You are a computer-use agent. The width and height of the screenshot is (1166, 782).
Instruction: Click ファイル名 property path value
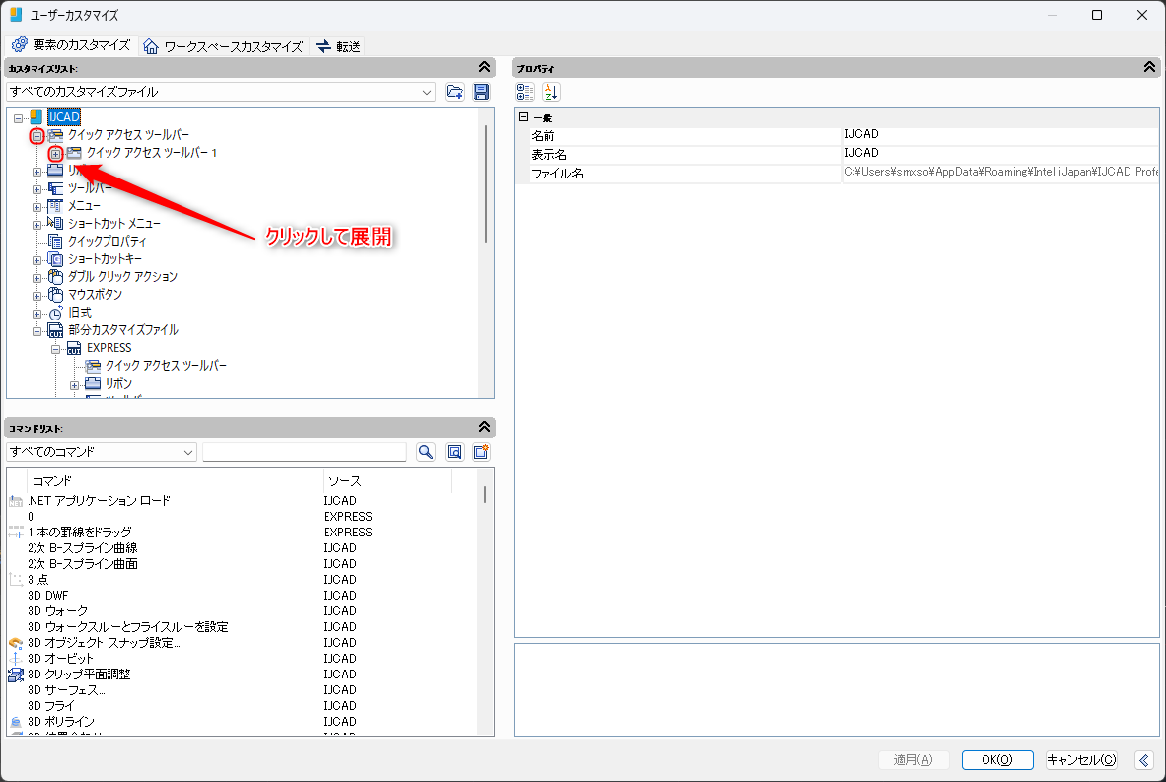[1000, 172]
